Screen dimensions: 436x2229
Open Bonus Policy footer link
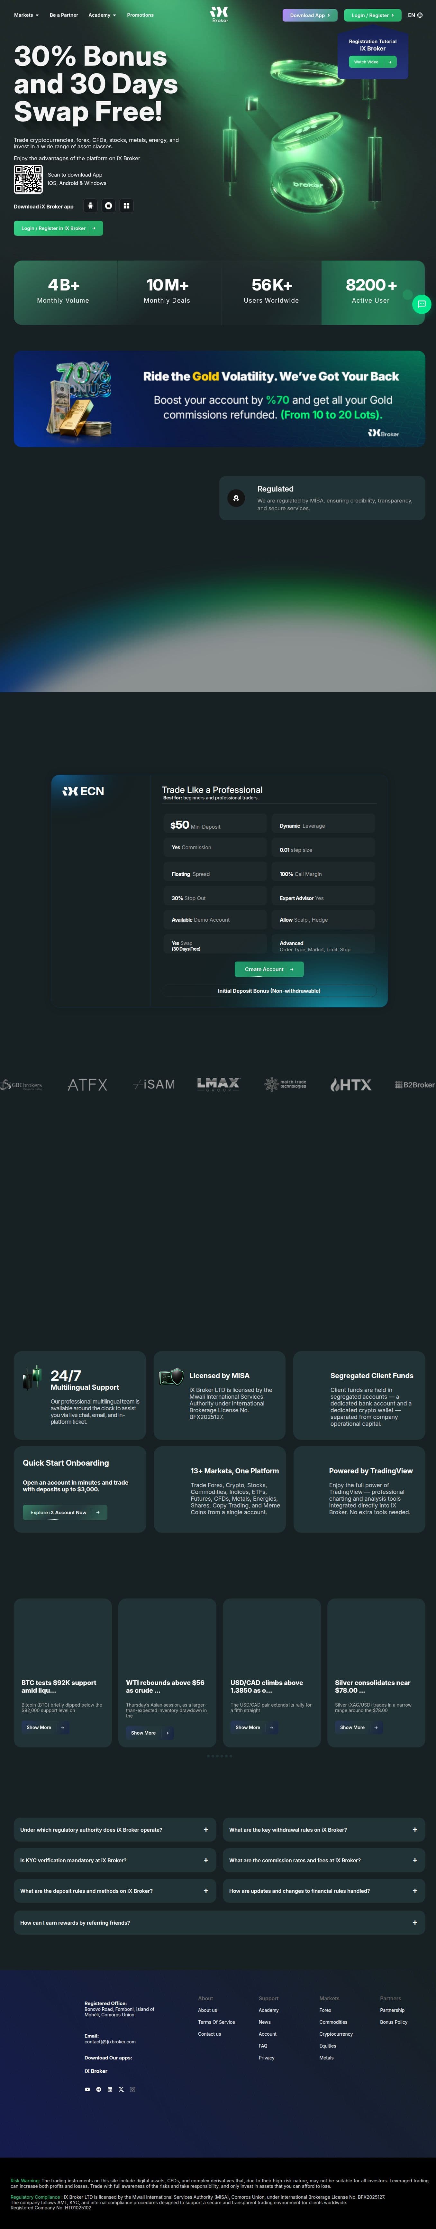pyautogui.click(x=394, y=2022)
